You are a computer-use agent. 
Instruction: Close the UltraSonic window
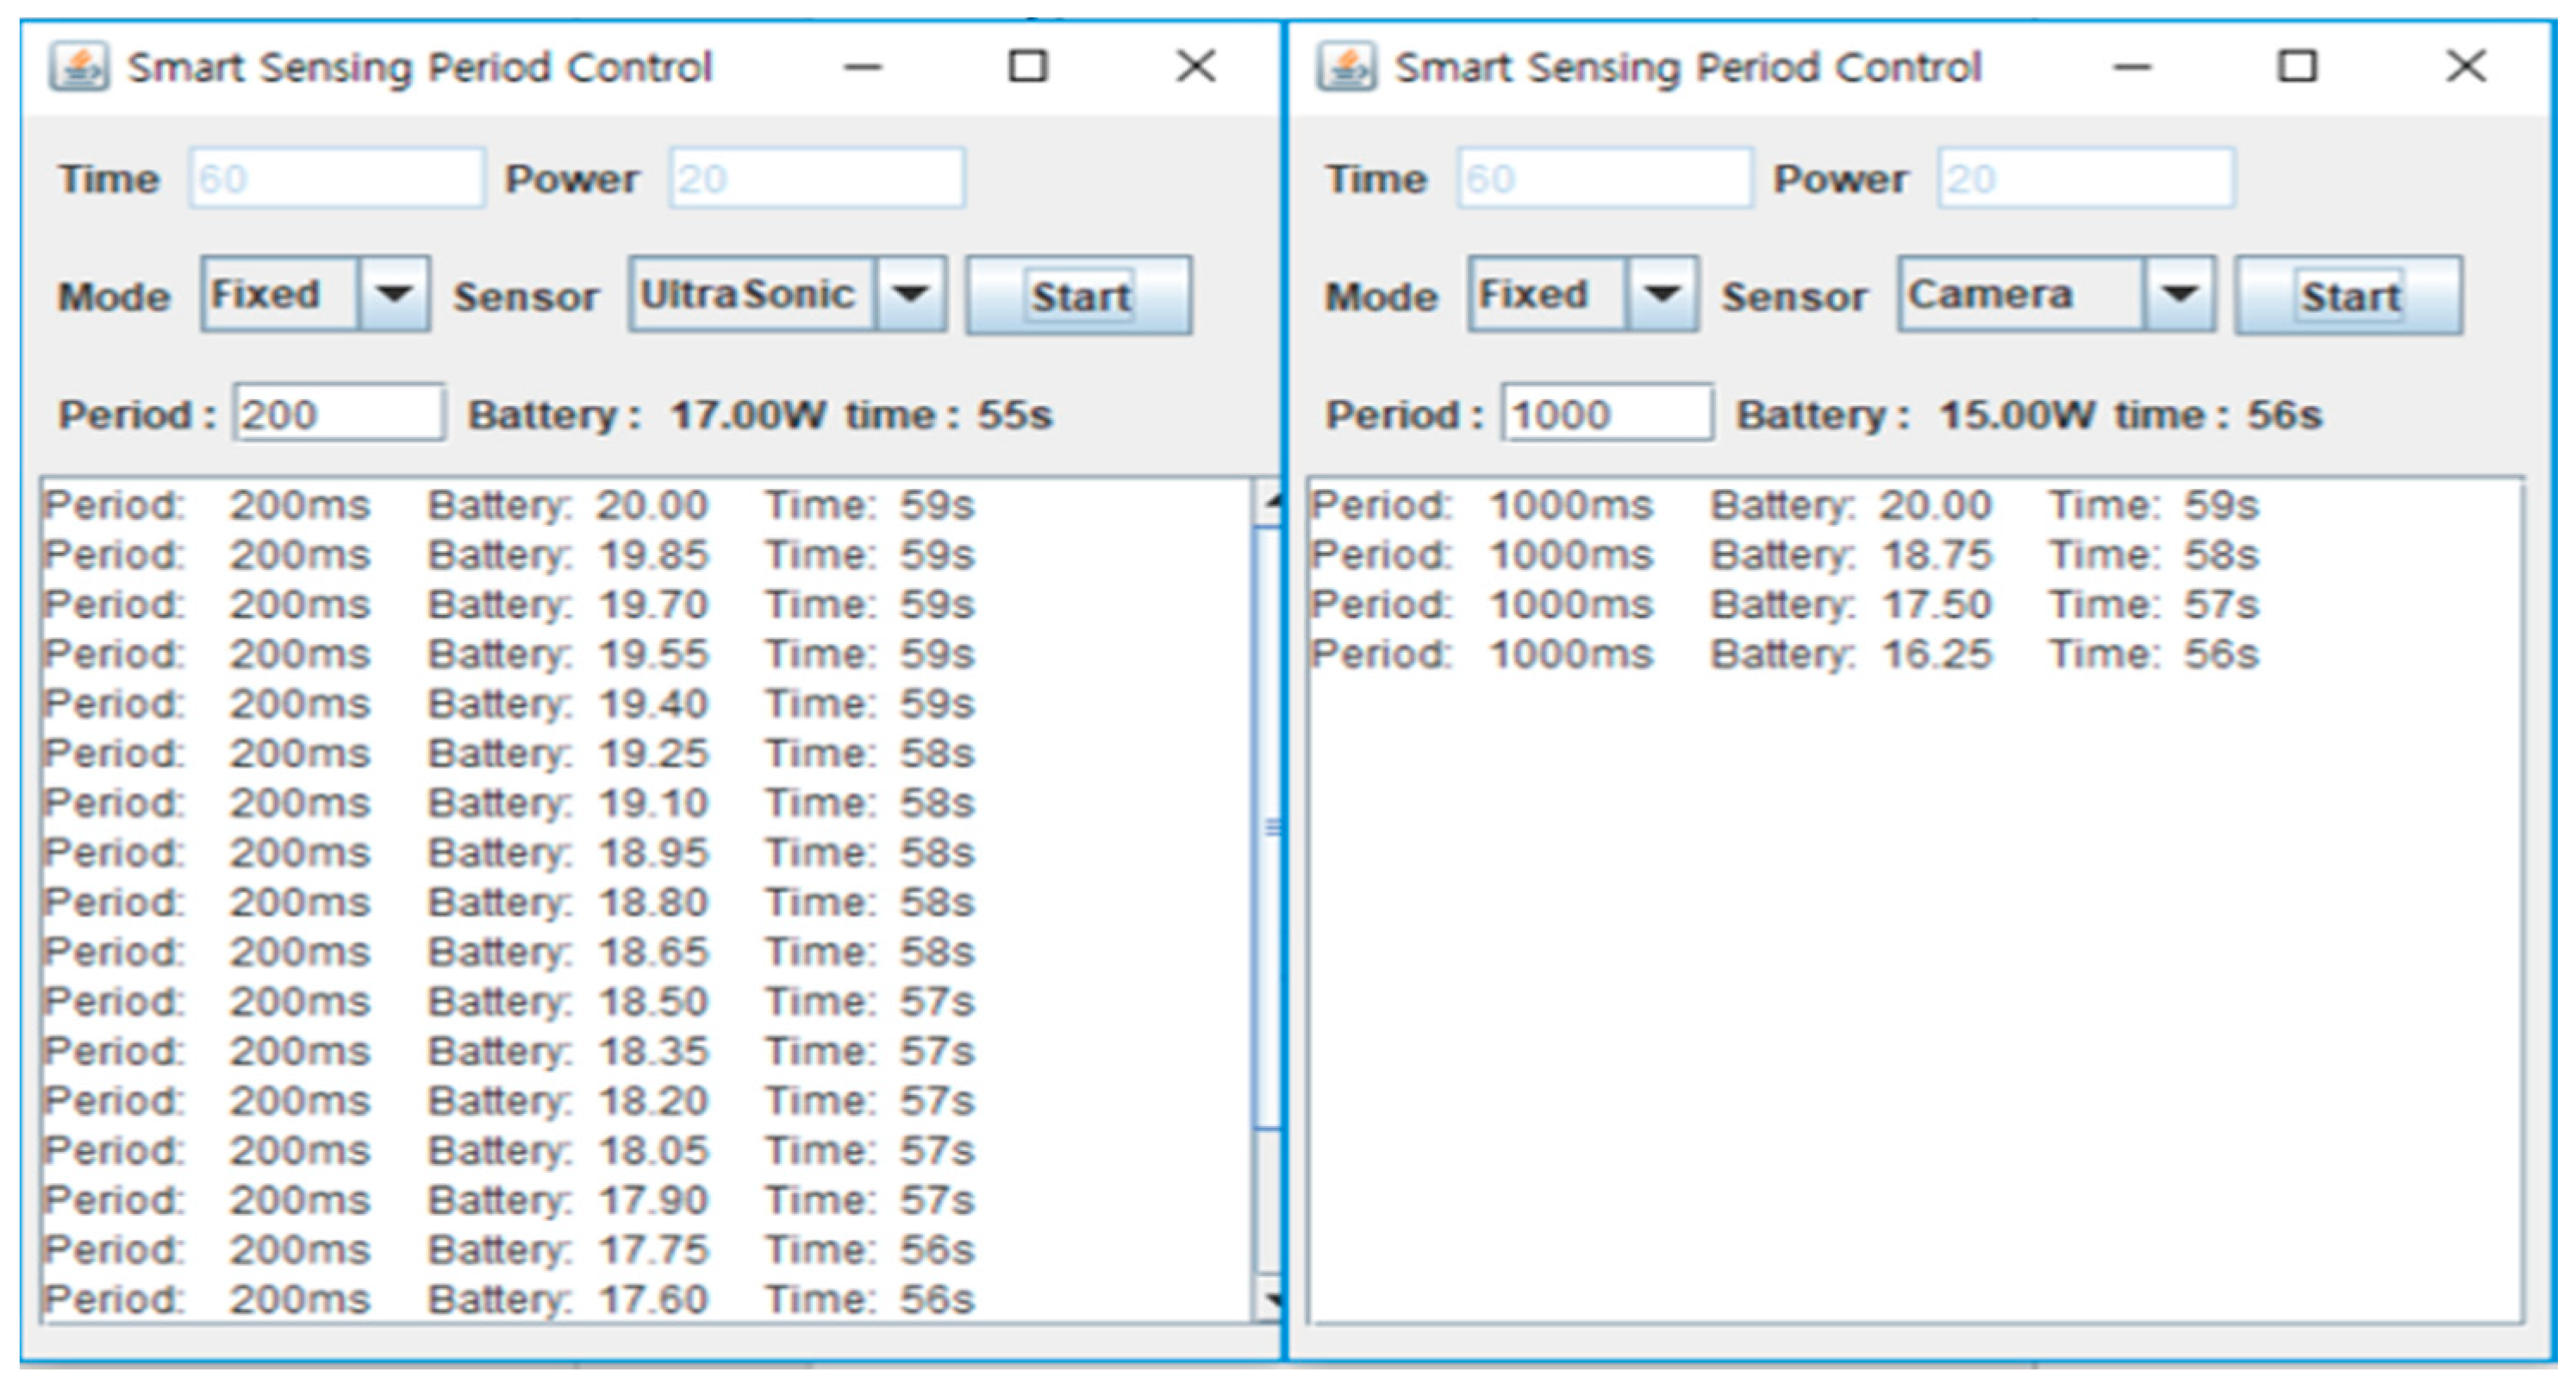[1196, 67]
